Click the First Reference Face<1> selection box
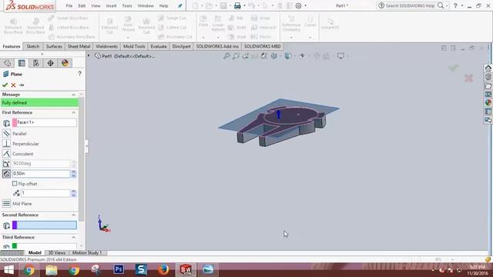This screenshot has width=493, height=277. [45, 122]
